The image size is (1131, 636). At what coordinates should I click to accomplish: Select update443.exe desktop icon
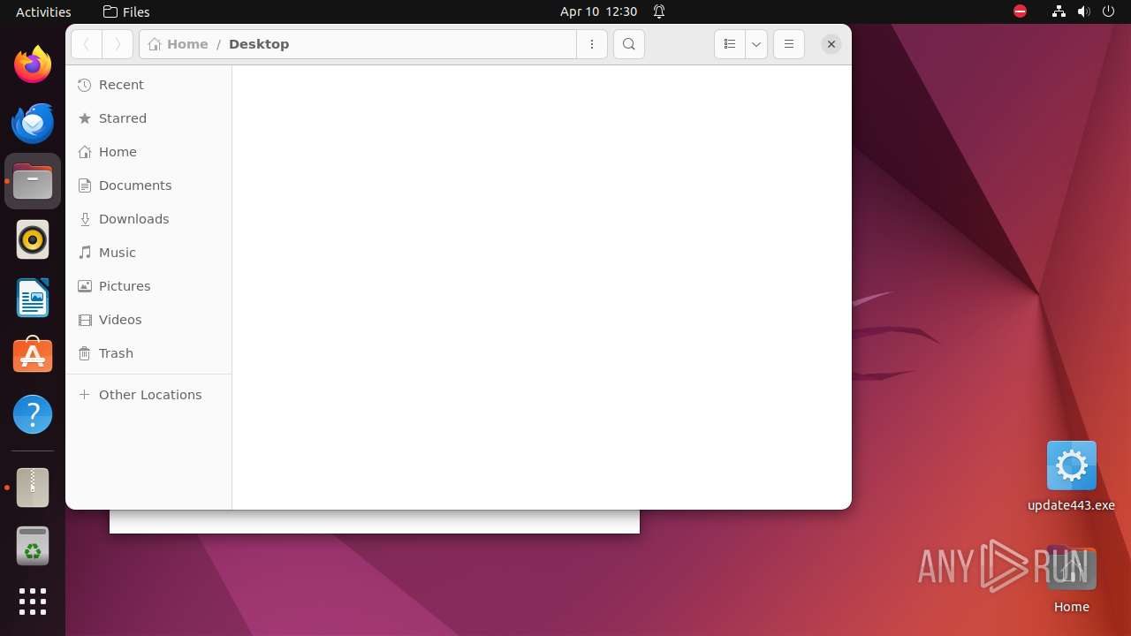click(x=1071, y=477)
